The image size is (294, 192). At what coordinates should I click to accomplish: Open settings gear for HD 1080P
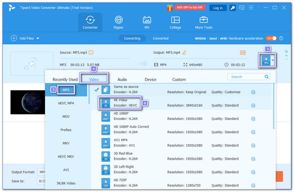(253, 119)
